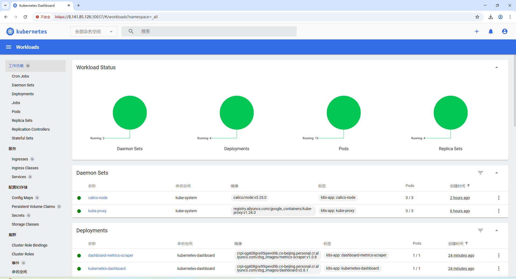This screenshot has height=279, width=516.
Task: Click the Pods green status circle
Action: pos(344,113)
